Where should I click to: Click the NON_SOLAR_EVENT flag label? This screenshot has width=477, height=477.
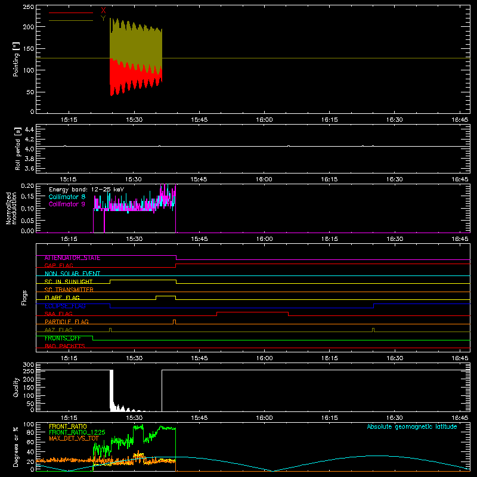[x=72, y=274]
